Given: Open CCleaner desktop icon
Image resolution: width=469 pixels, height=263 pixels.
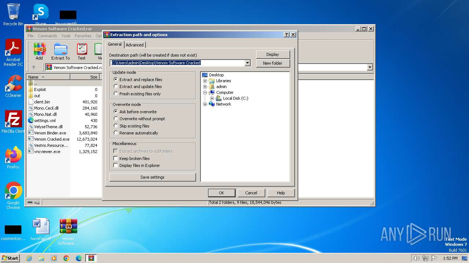Looking at the screenshot, I should tap(13, 86).
